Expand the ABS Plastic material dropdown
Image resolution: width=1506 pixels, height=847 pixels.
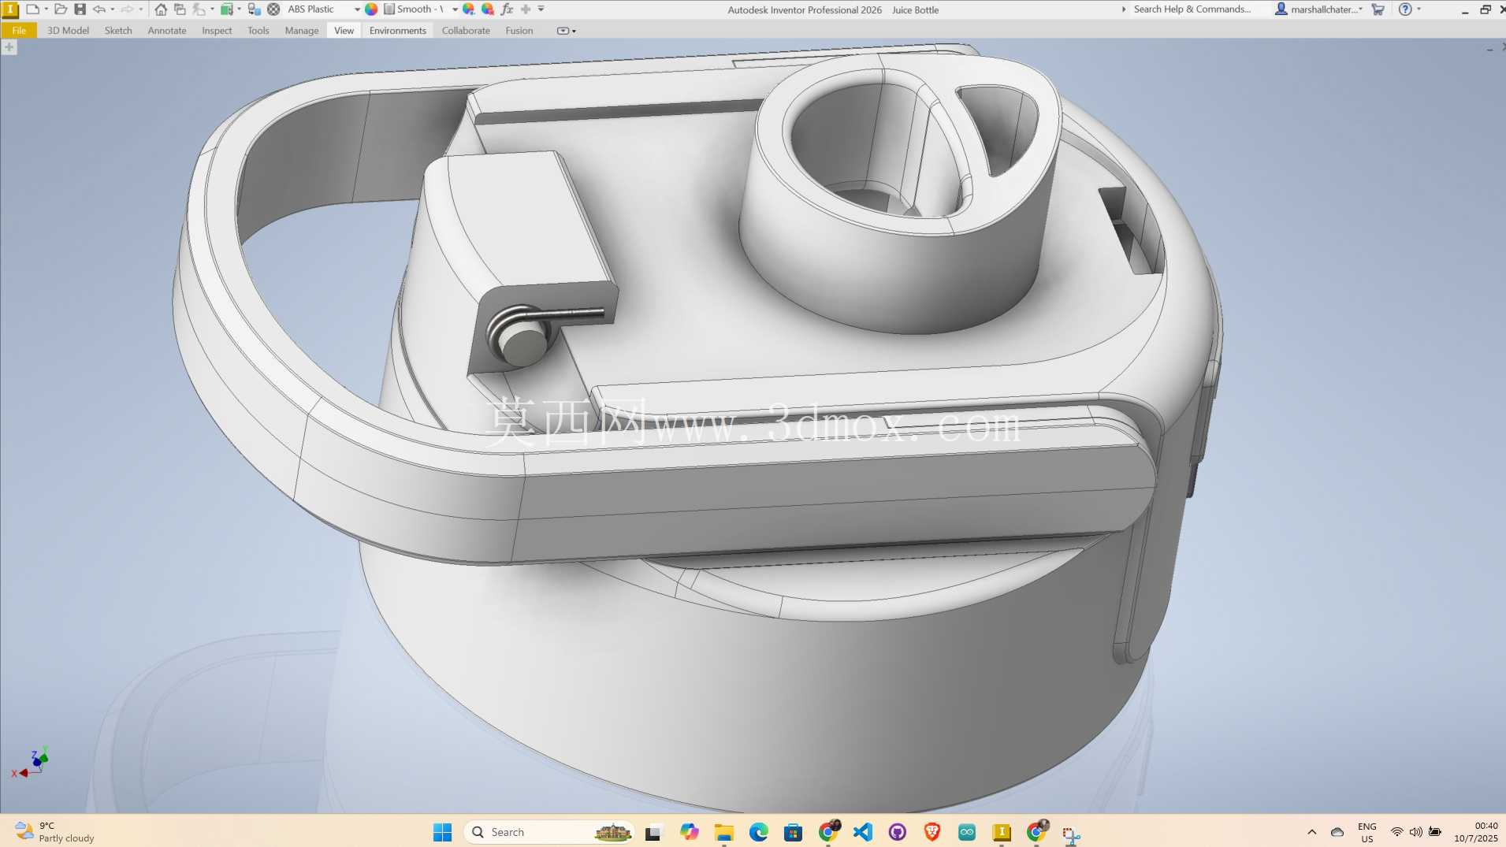tap(357, 9)
